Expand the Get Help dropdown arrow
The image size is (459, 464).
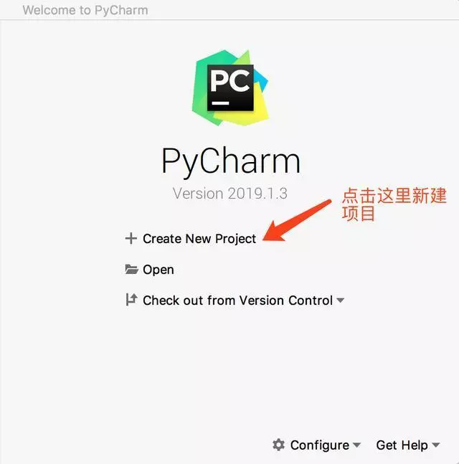435,445
